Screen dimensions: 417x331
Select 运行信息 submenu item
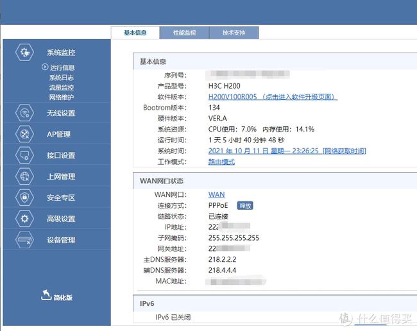pyautogui.click(x=62, y=67)
